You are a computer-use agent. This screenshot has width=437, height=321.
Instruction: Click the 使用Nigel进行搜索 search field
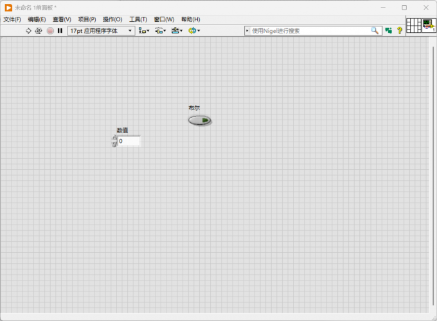tap(310, 31)
